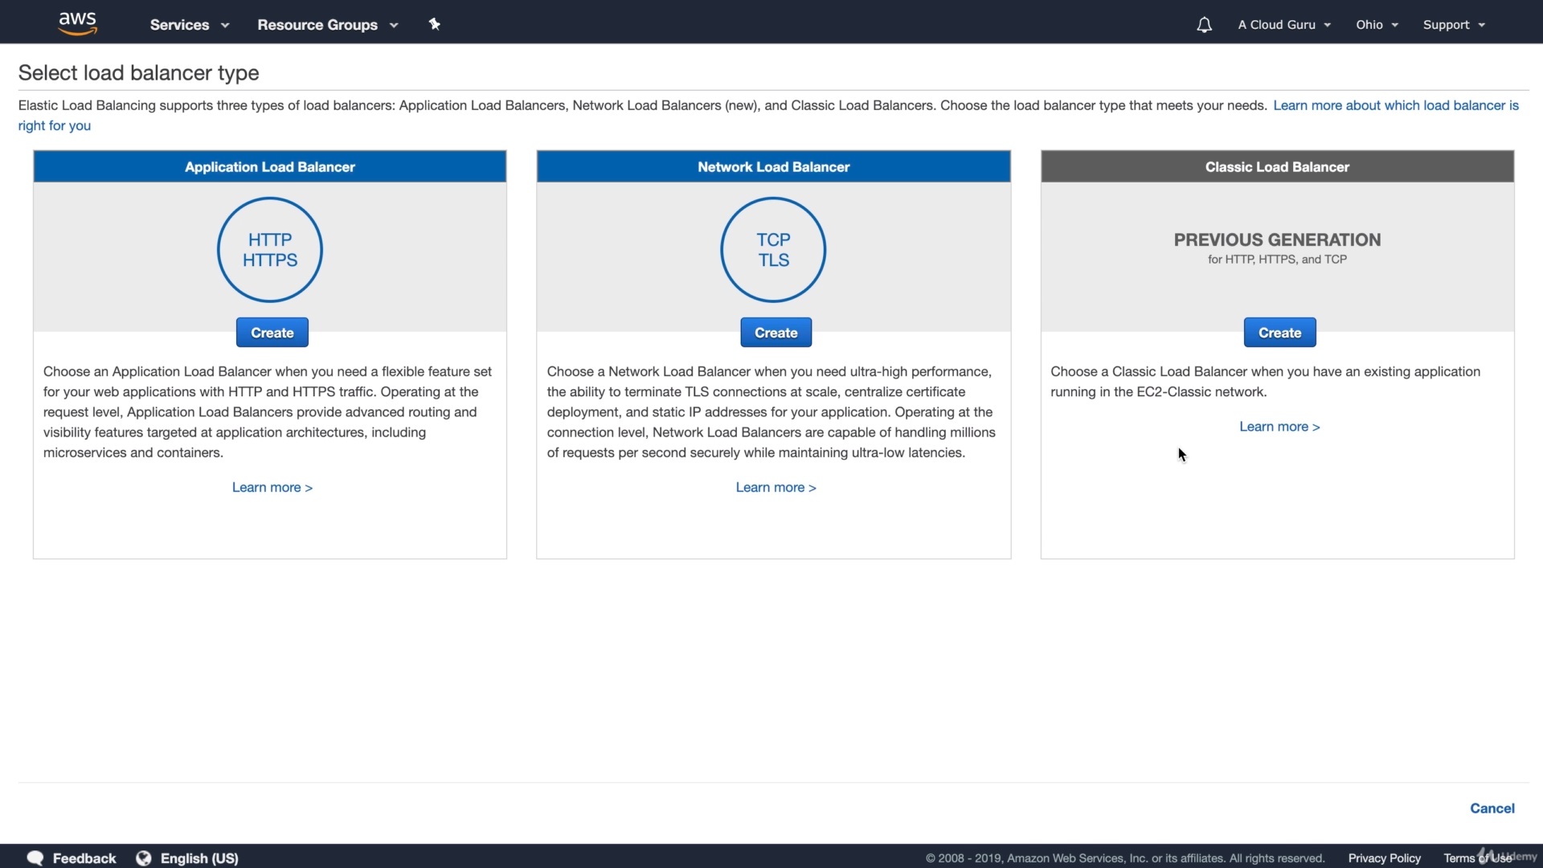Open Learn more under Application Load Balancer
This screenshot has height=868, width=1543.
point(272,487)
